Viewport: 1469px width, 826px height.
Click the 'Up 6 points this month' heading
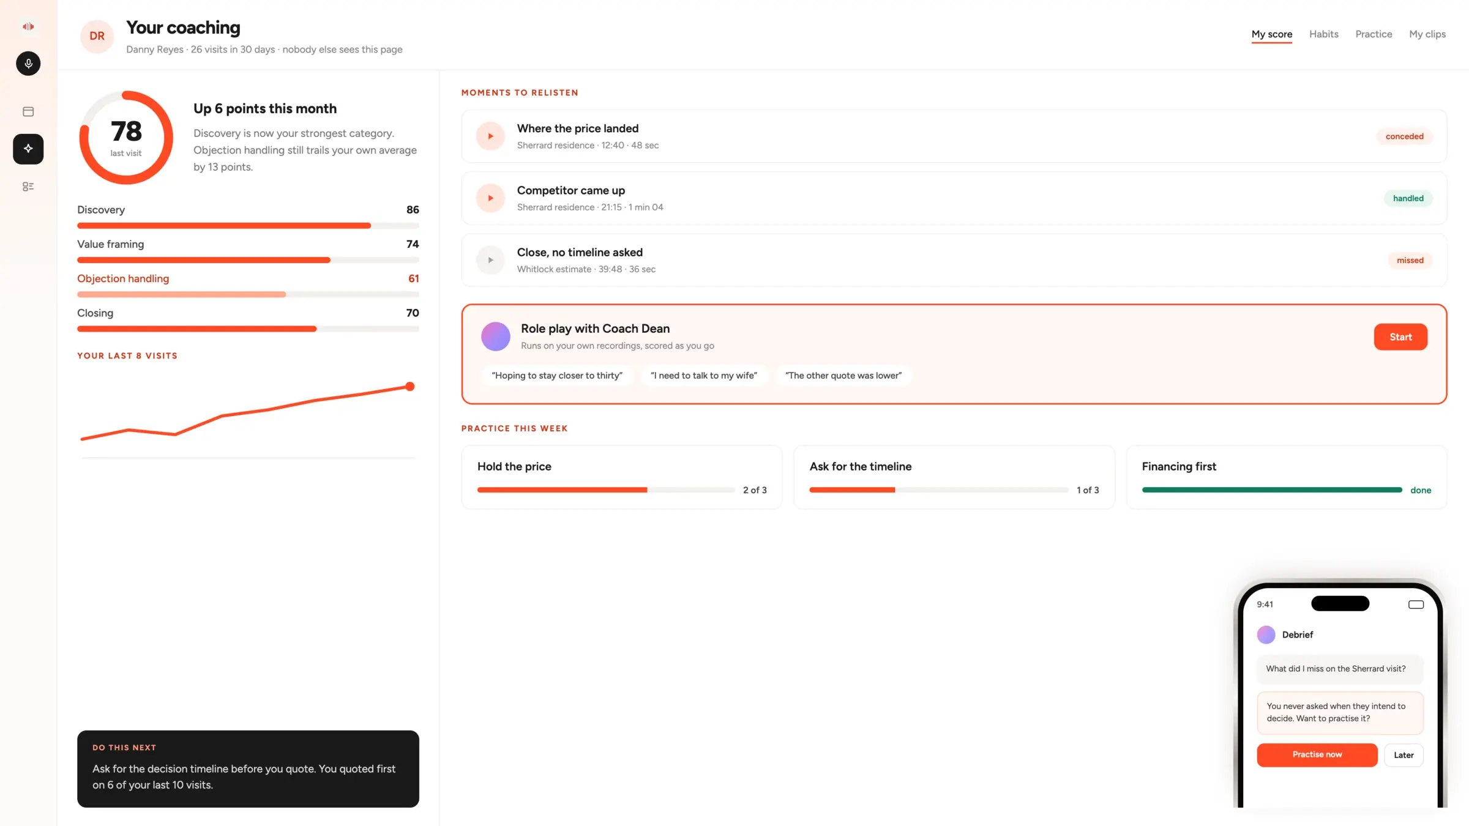[x=265, y=109]
